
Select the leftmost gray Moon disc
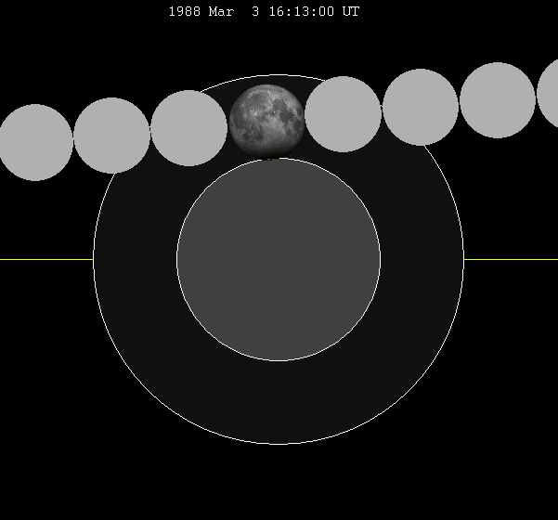[x=35, y=142]
